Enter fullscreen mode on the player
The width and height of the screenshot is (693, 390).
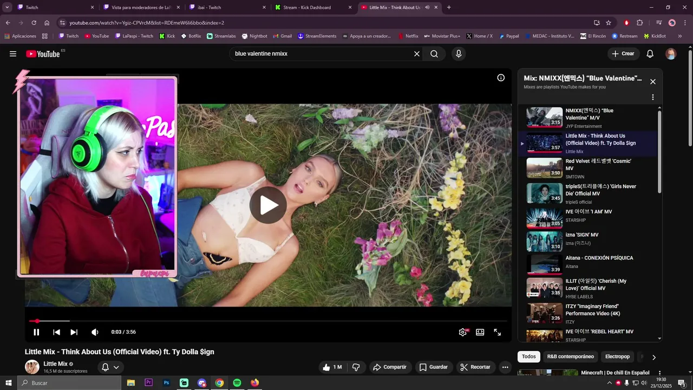coord(498,332)
